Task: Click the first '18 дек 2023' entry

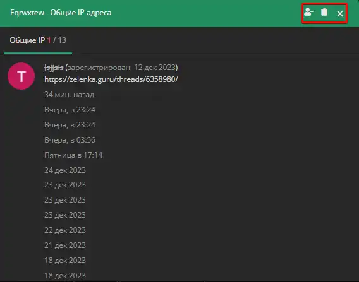Action: click(x=65, y=261)
